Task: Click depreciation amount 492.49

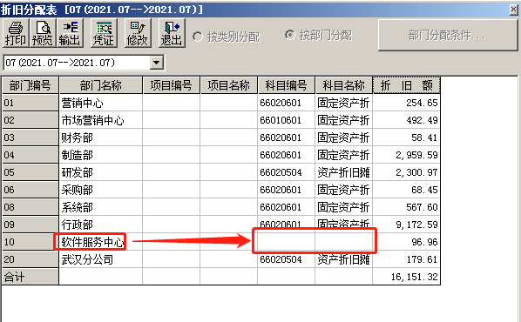Action: 406,120
